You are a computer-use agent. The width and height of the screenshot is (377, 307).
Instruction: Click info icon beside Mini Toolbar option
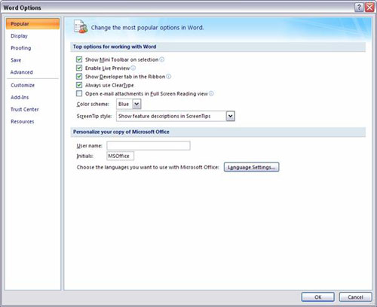[x=162, y=59]
